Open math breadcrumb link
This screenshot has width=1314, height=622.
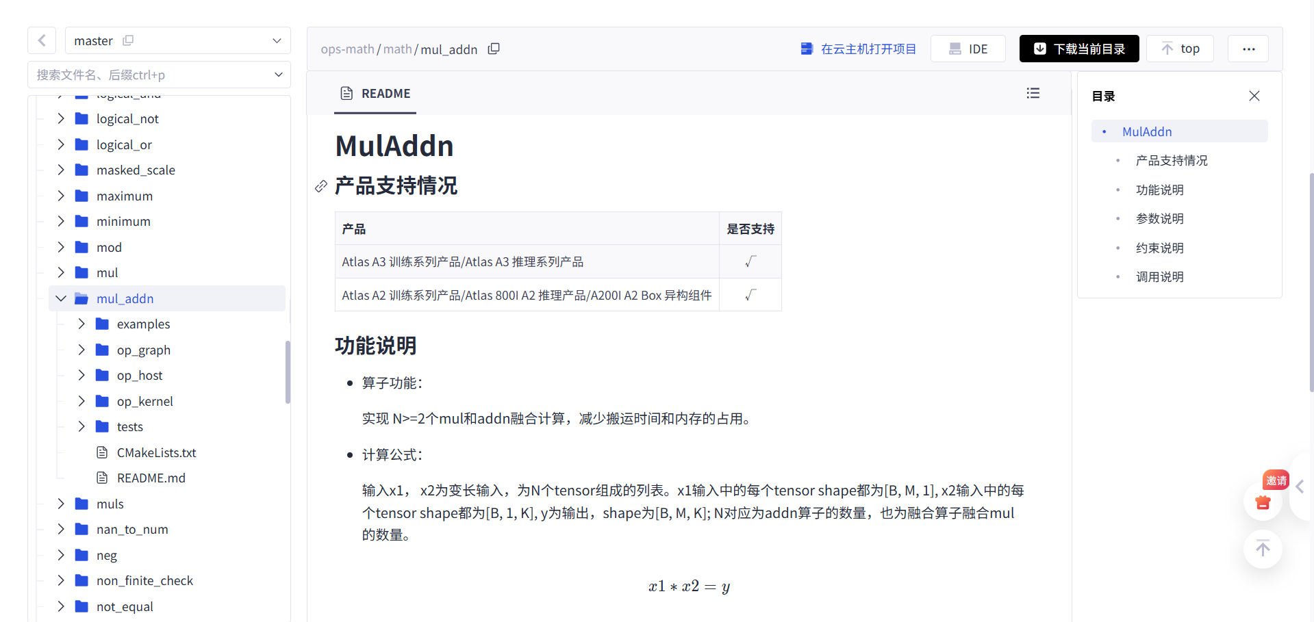tap(398, 49)
